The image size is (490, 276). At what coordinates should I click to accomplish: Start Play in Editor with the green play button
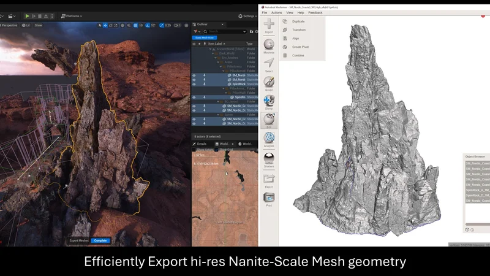click(x=27, y=16)
